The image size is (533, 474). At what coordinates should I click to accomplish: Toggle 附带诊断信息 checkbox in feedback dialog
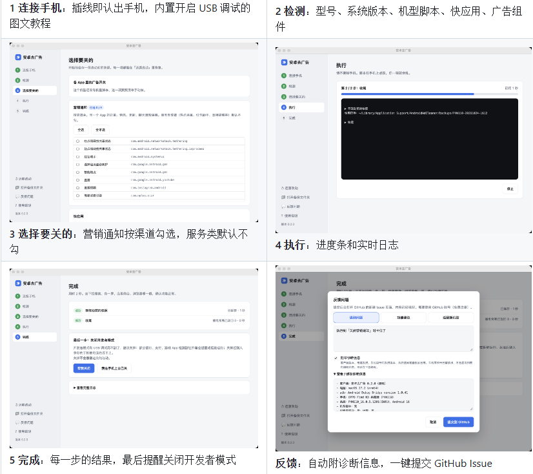[x=336, y=358]
